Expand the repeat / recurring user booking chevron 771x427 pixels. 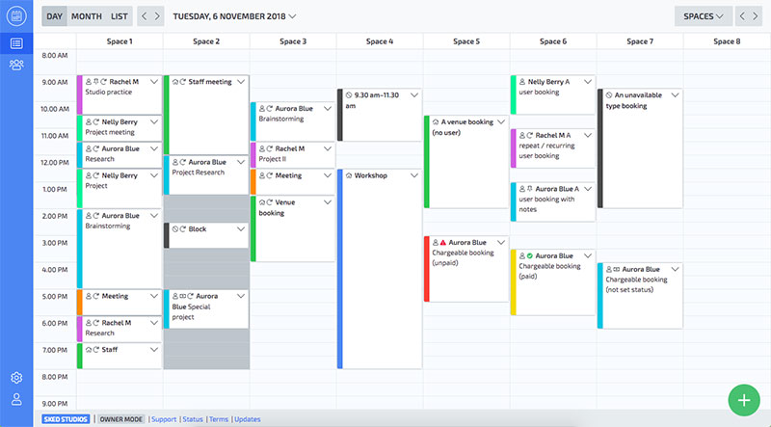tap(588, 135)
